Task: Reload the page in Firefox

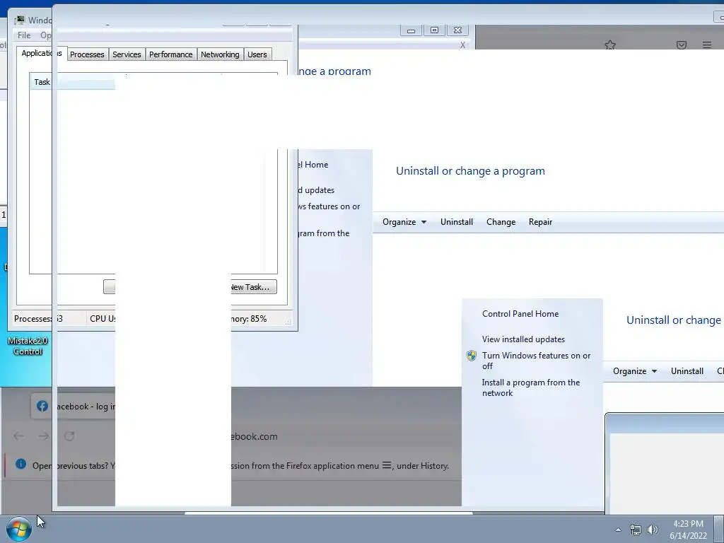Action: pos(69,436)
